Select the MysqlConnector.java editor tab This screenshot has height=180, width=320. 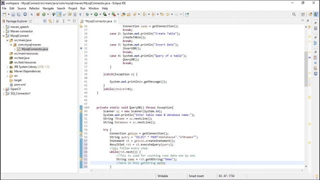(98, 21)
